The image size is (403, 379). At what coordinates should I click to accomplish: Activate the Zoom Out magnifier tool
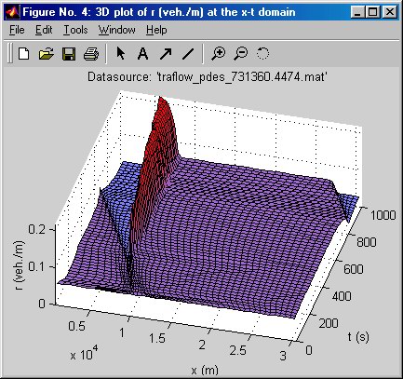tap(241, 53)
